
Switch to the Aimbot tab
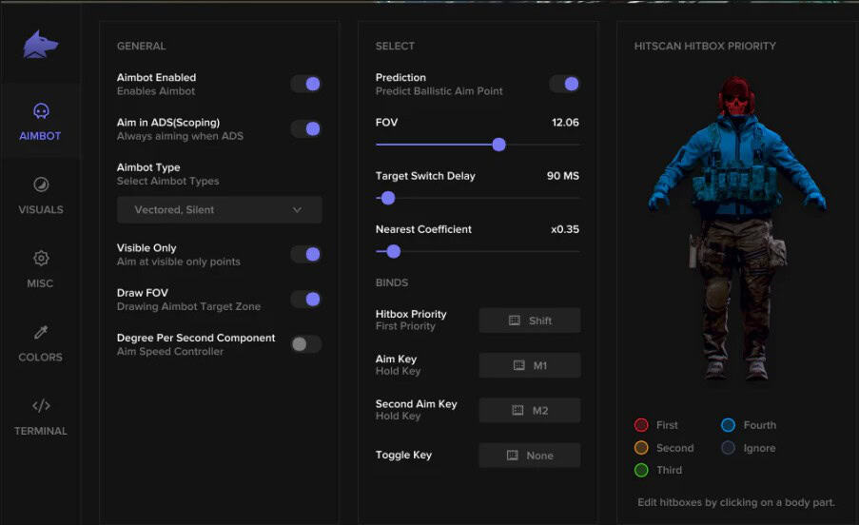41,122
